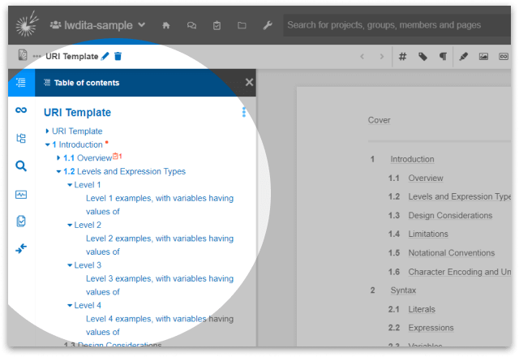Viewport: 519px width, 357px height.
Task: Collapse the 1 Introduction tree node
Action: tap(47, 145)
